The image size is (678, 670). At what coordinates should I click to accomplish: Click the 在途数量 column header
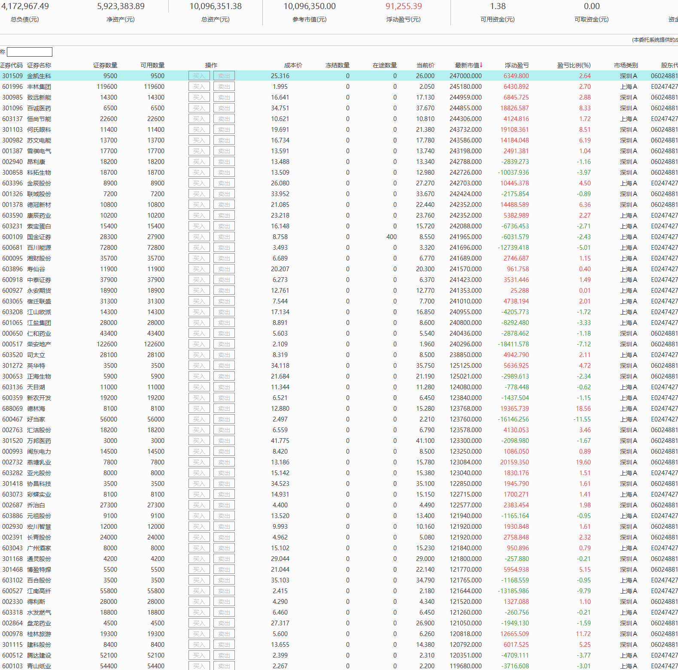(385, 65)
